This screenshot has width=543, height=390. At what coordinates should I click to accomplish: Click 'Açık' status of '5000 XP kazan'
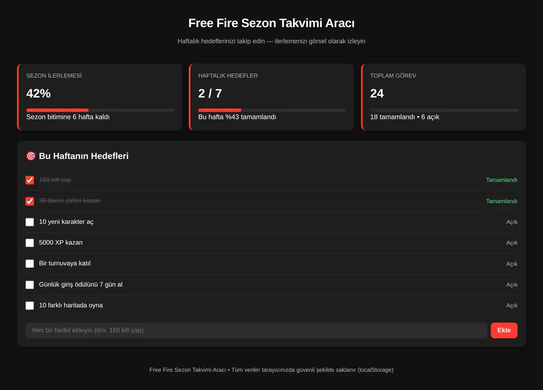pyautogui.click(x=512, y=243)
